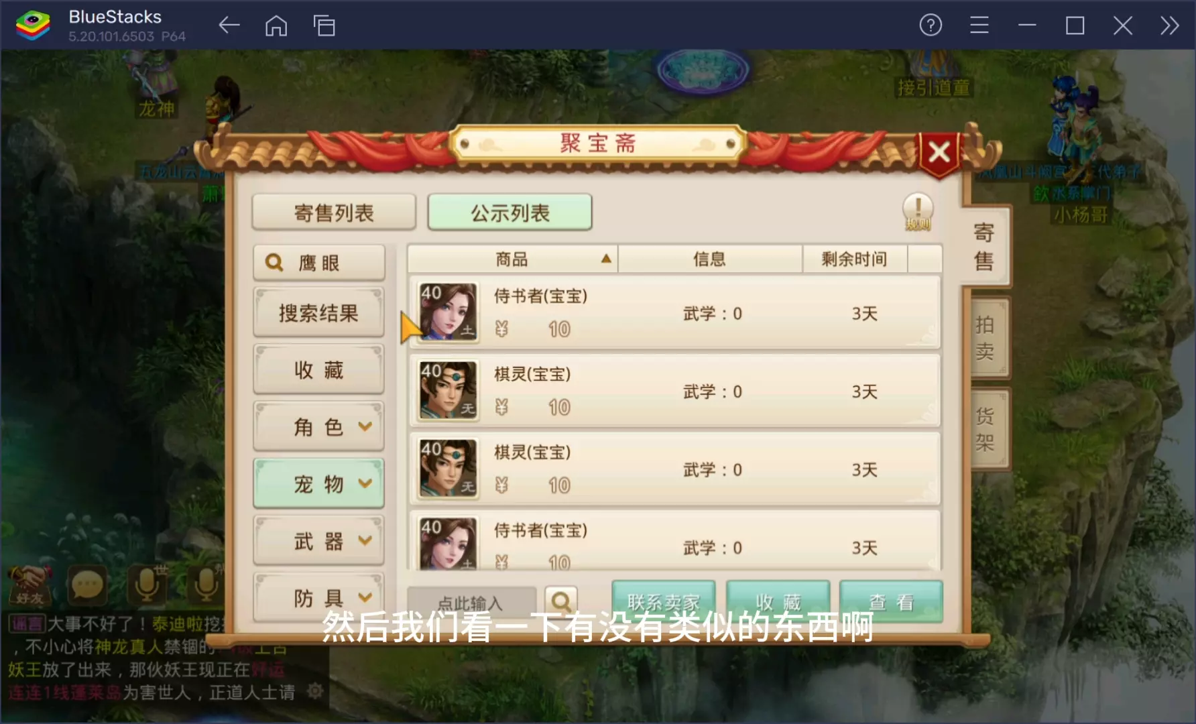Click BlueStacks home icon
This screenshot has width=1196, height=724.
[x=276, y=26]
